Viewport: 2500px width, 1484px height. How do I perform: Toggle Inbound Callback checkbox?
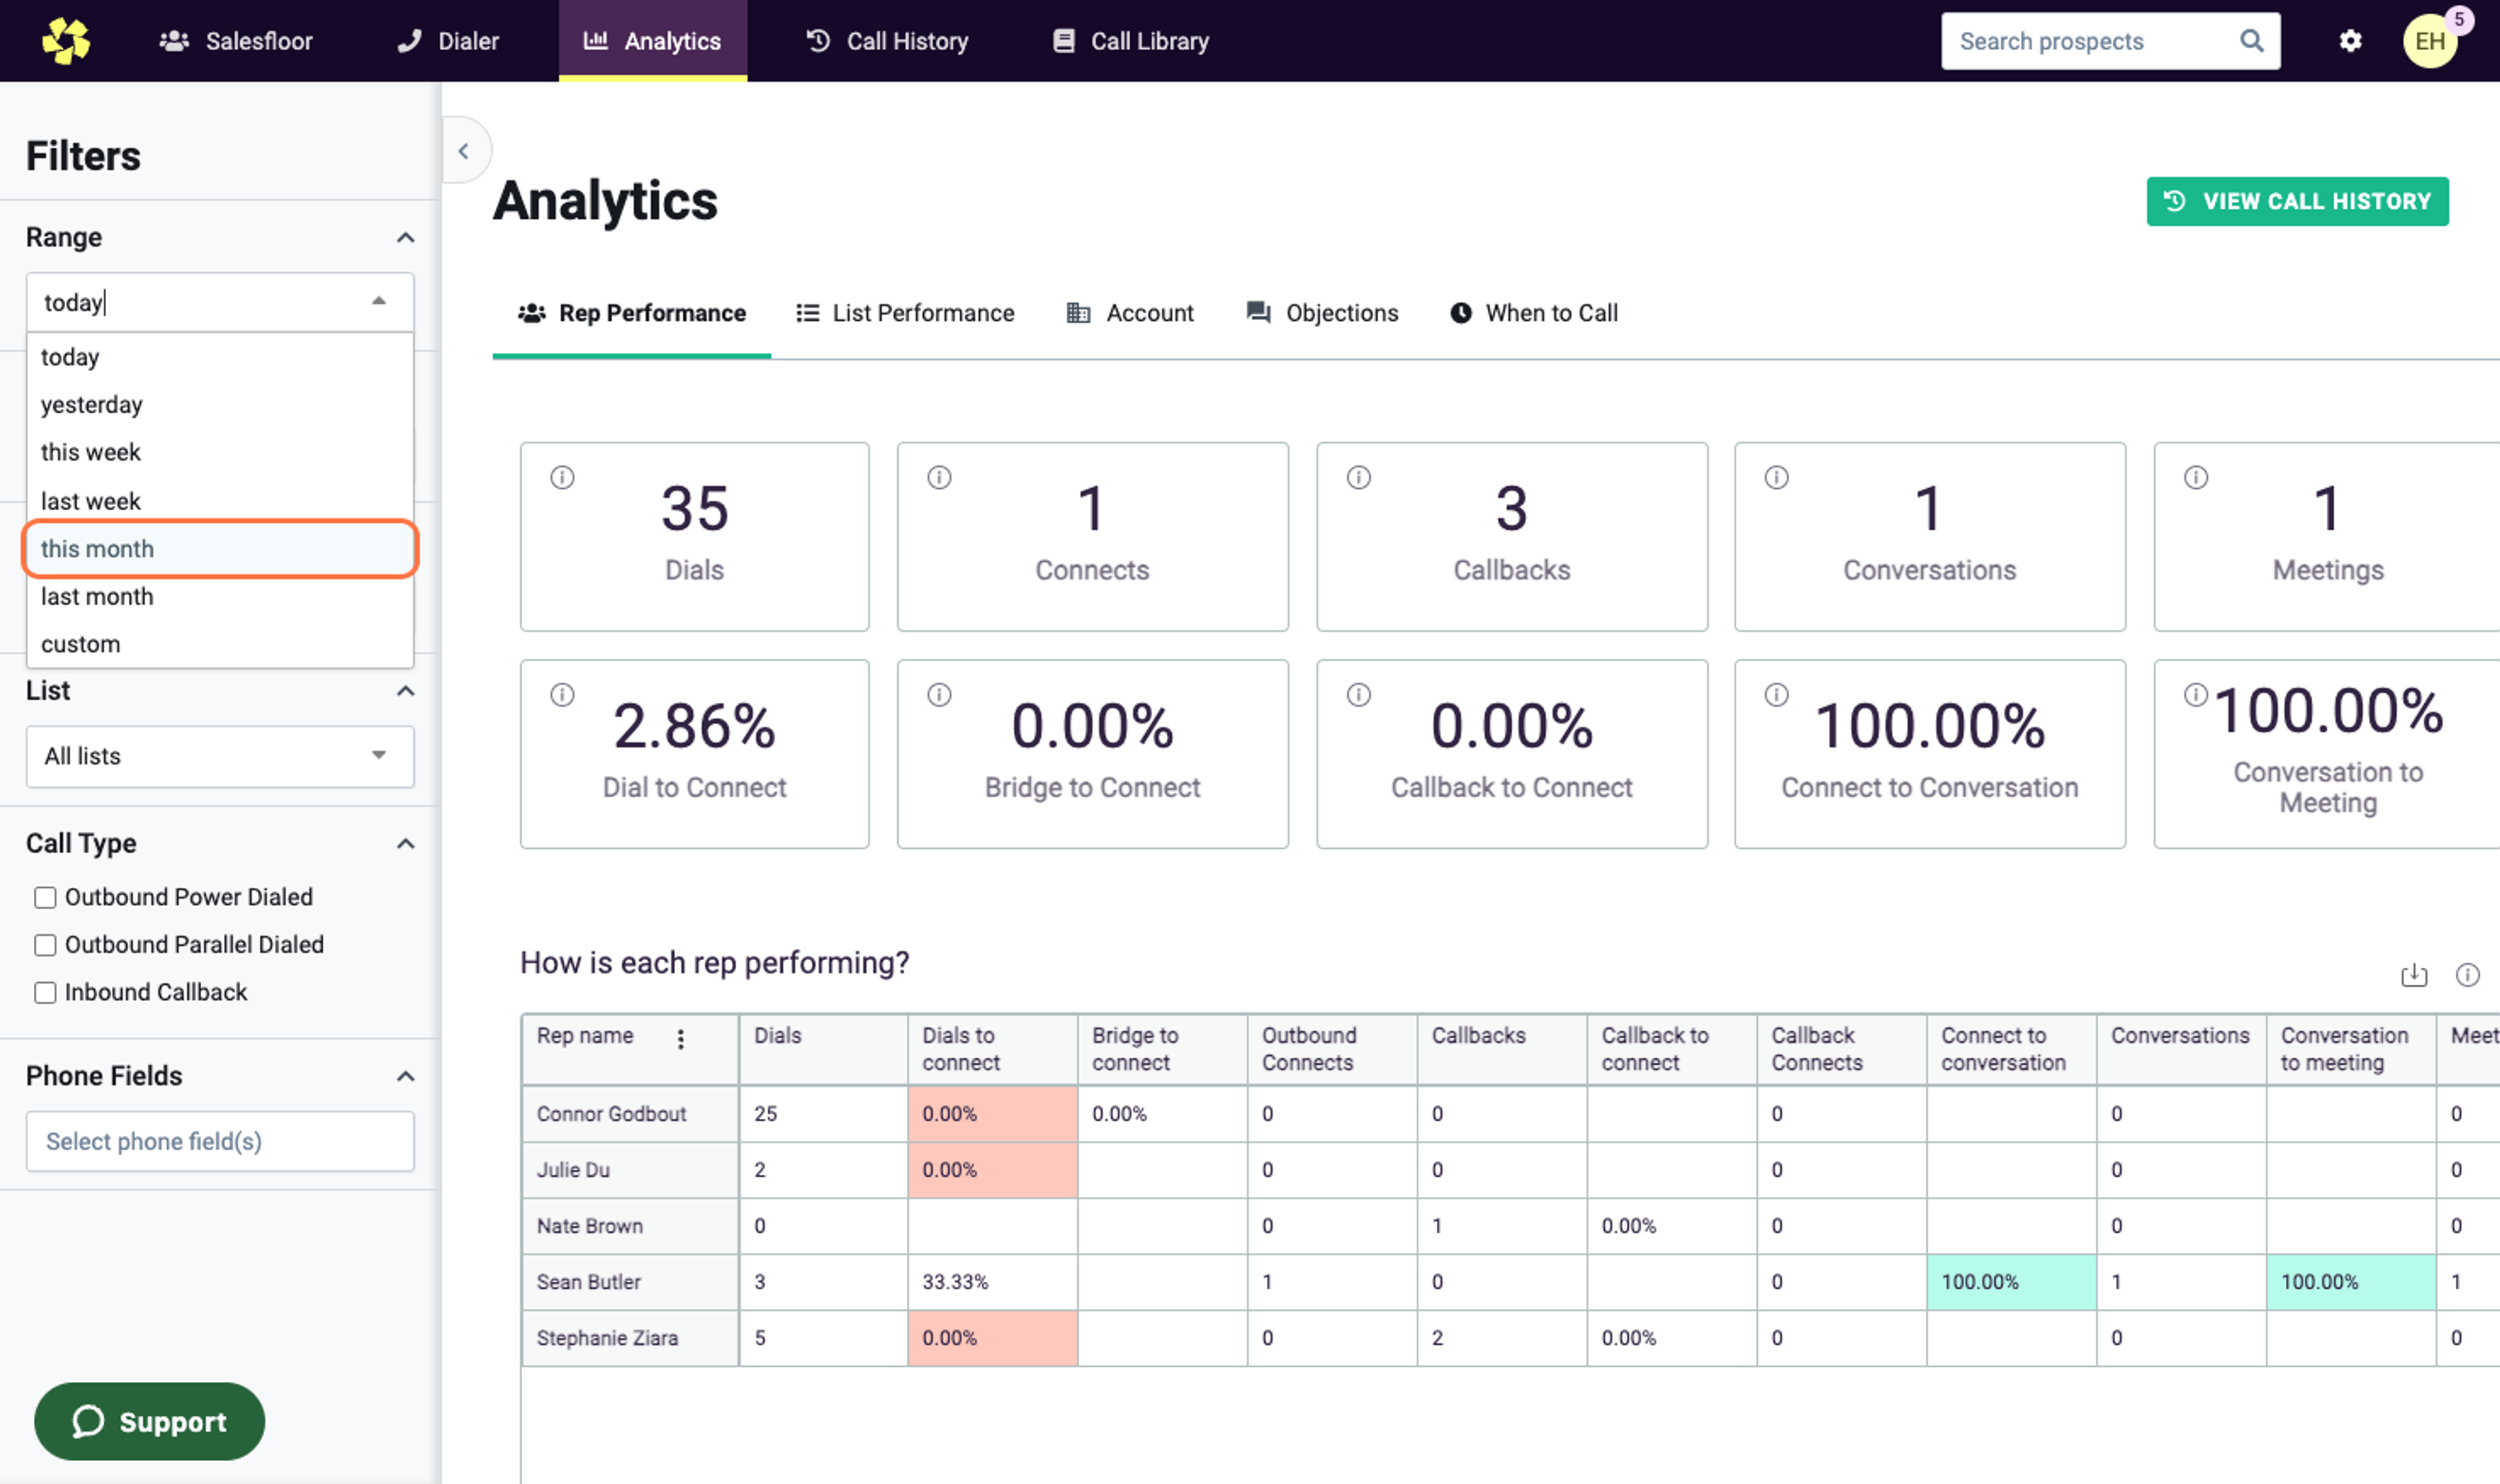(x=45, y=992)
